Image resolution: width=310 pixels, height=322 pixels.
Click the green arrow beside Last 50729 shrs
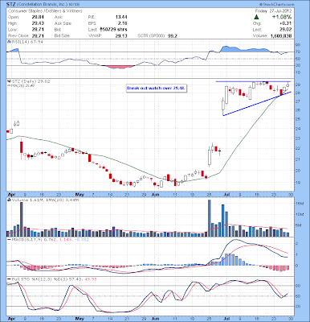tap(101, 29)
